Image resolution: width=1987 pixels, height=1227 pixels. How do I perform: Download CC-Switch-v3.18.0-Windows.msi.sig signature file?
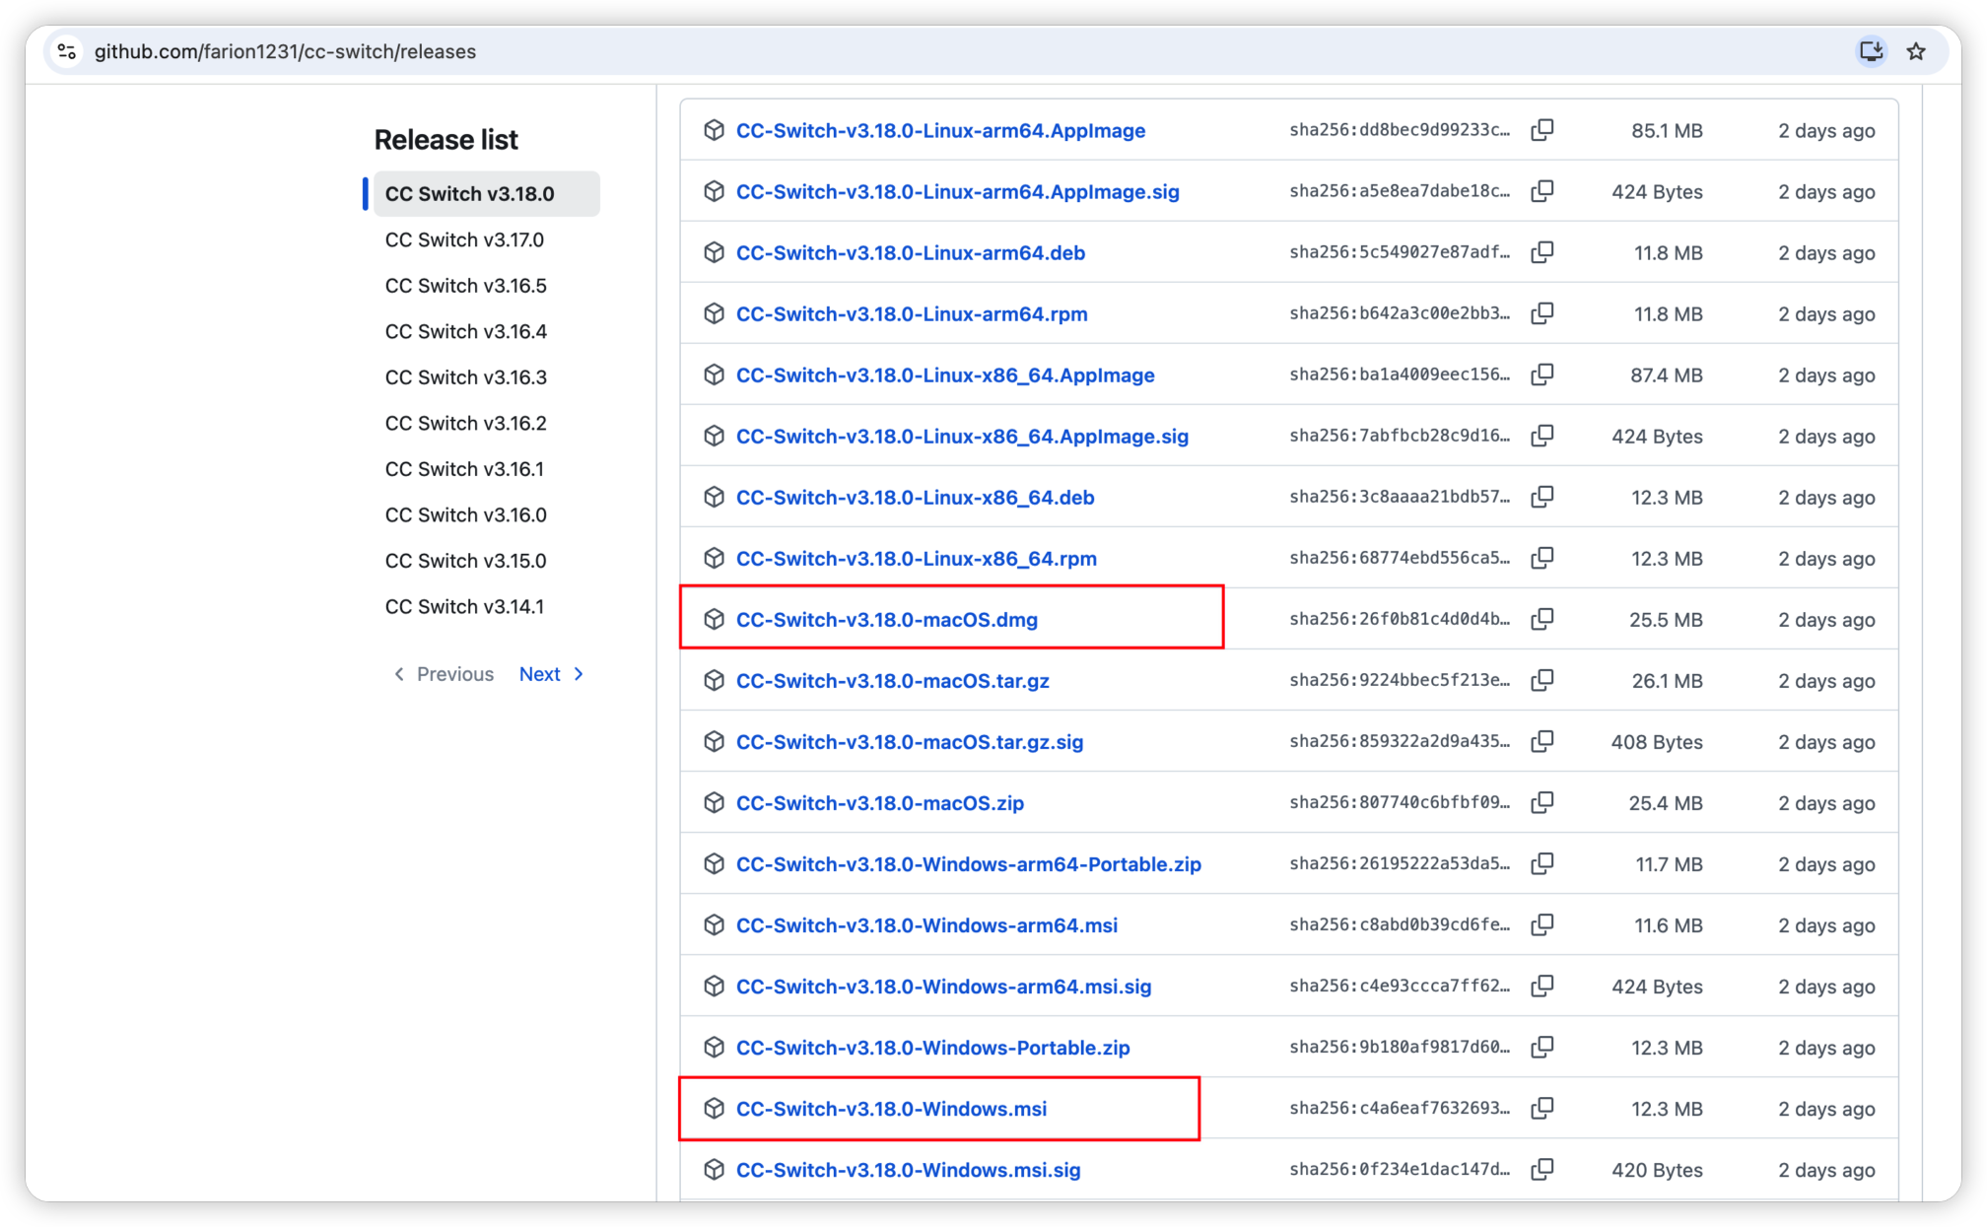pos(908,1170)
